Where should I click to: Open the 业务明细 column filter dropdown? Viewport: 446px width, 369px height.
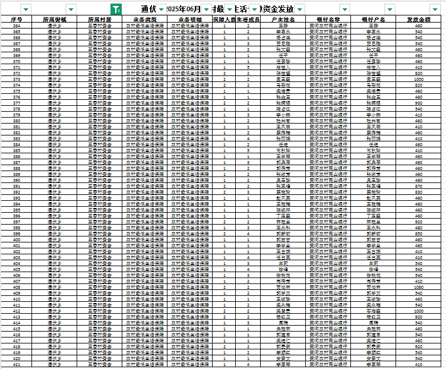(205, 10)
